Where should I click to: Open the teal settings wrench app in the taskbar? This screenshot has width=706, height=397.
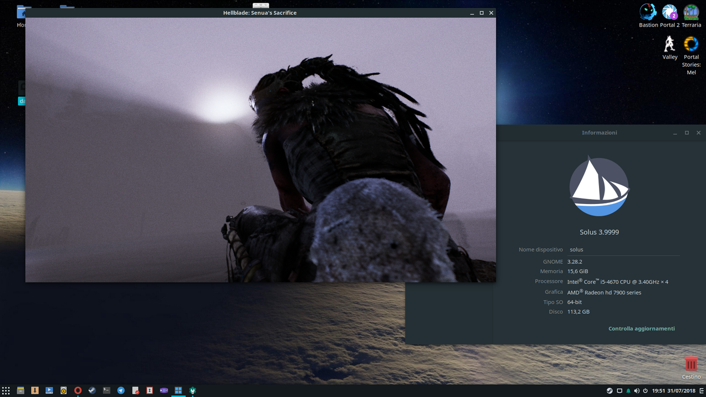click(192, 390)
